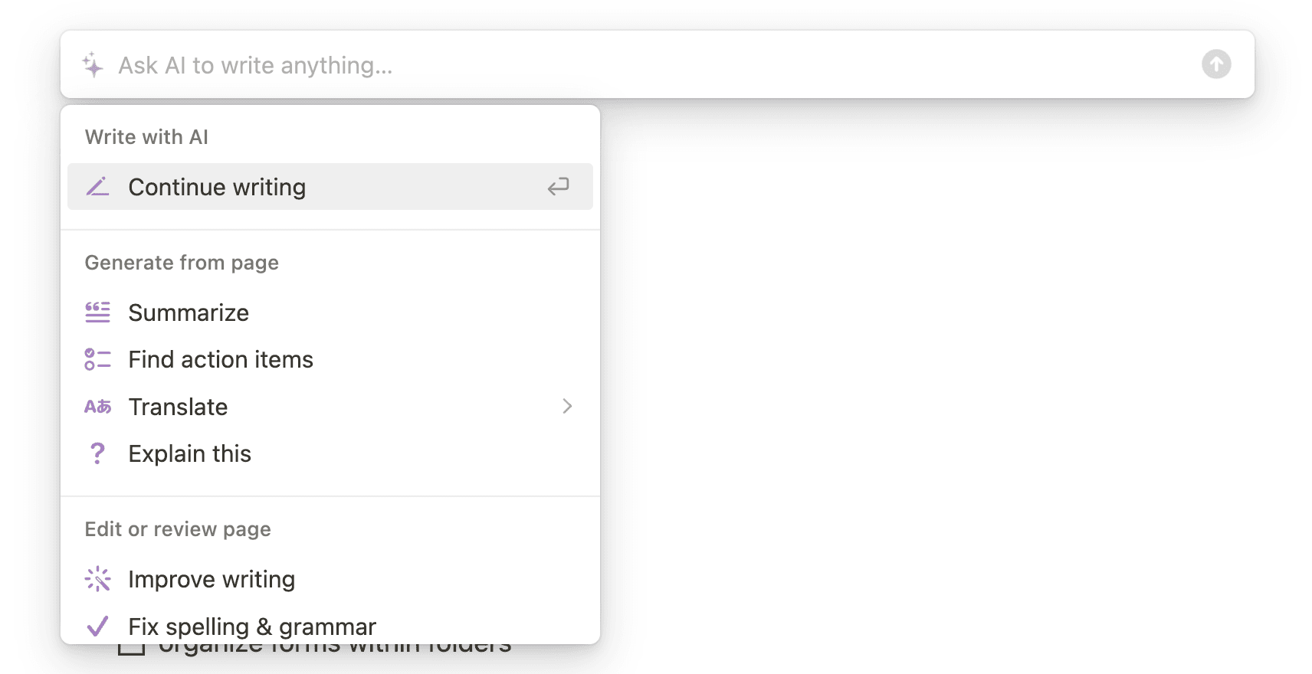This screenshot has width=1312, height=674.
Task: Click the Summarize quote-lines icon
Action: (97, 312)
